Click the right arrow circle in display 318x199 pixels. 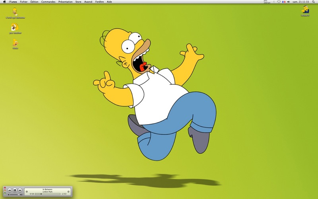[68, 191]
